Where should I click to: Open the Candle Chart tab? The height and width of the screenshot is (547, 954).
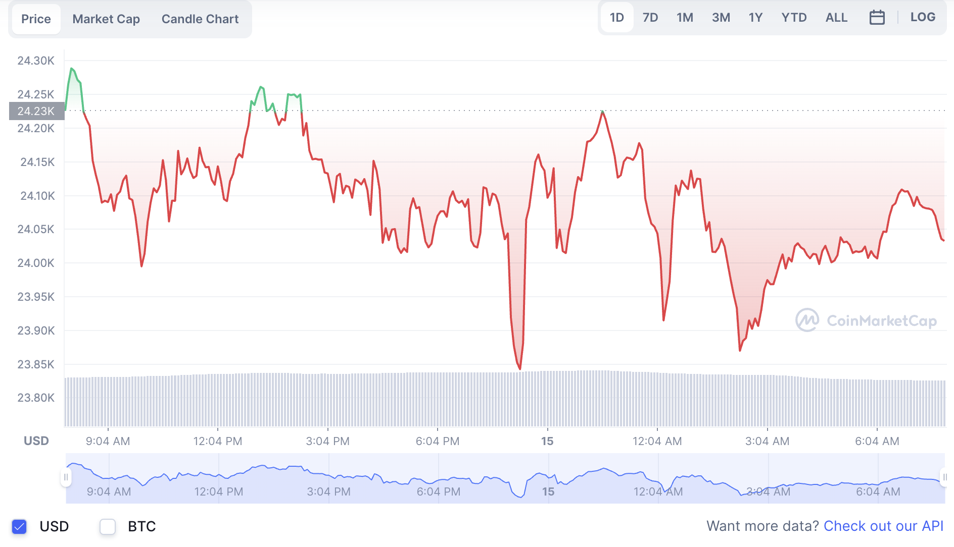click(200, 19)
